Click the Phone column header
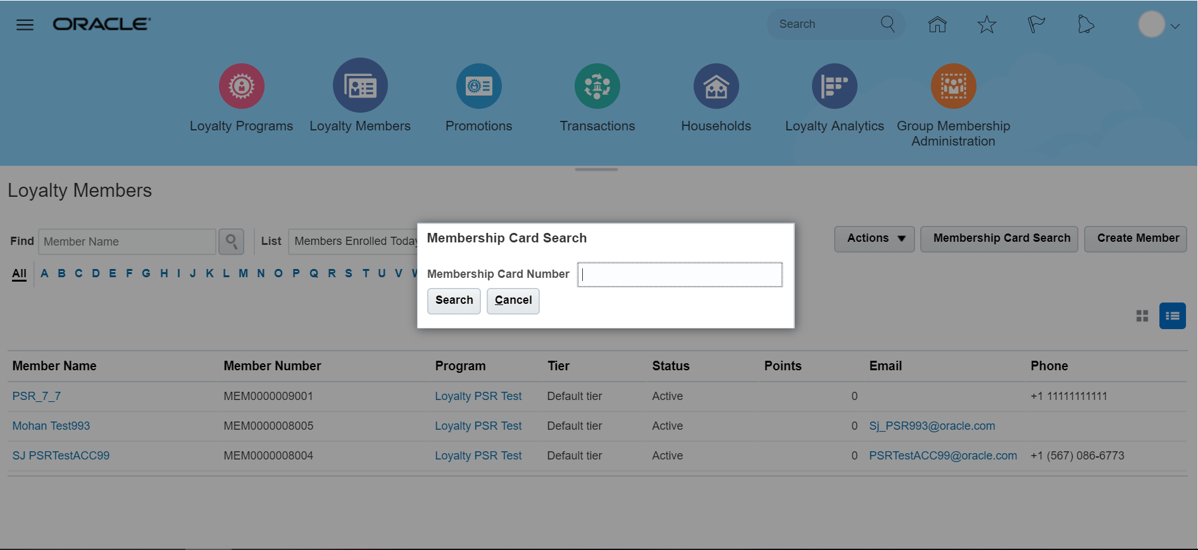The width and height of the screenshot is (1198, 550). tap(1049, 366)
